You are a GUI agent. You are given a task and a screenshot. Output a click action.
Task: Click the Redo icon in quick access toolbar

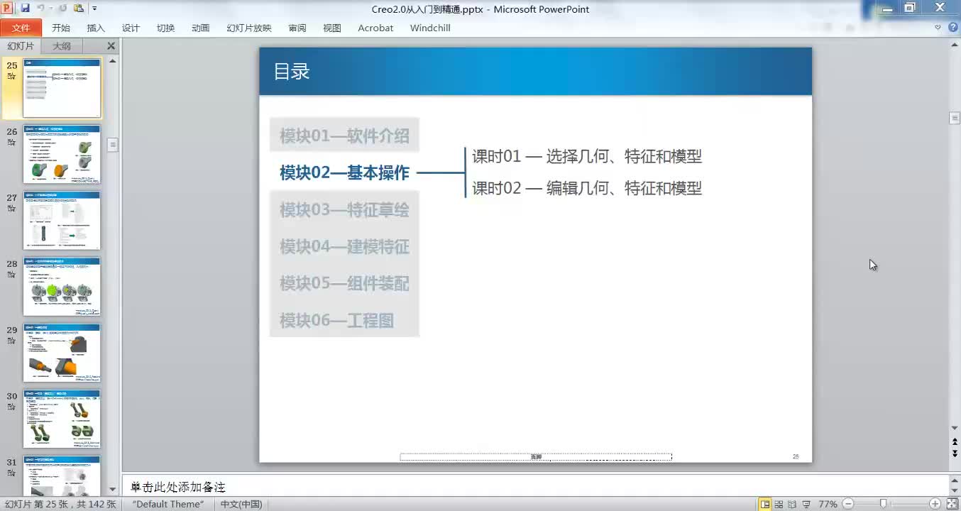62,9
